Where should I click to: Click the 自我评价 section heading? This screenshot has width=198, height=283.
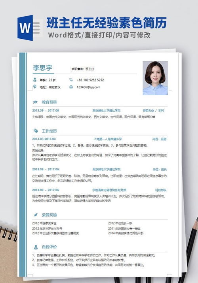(49, 247)
